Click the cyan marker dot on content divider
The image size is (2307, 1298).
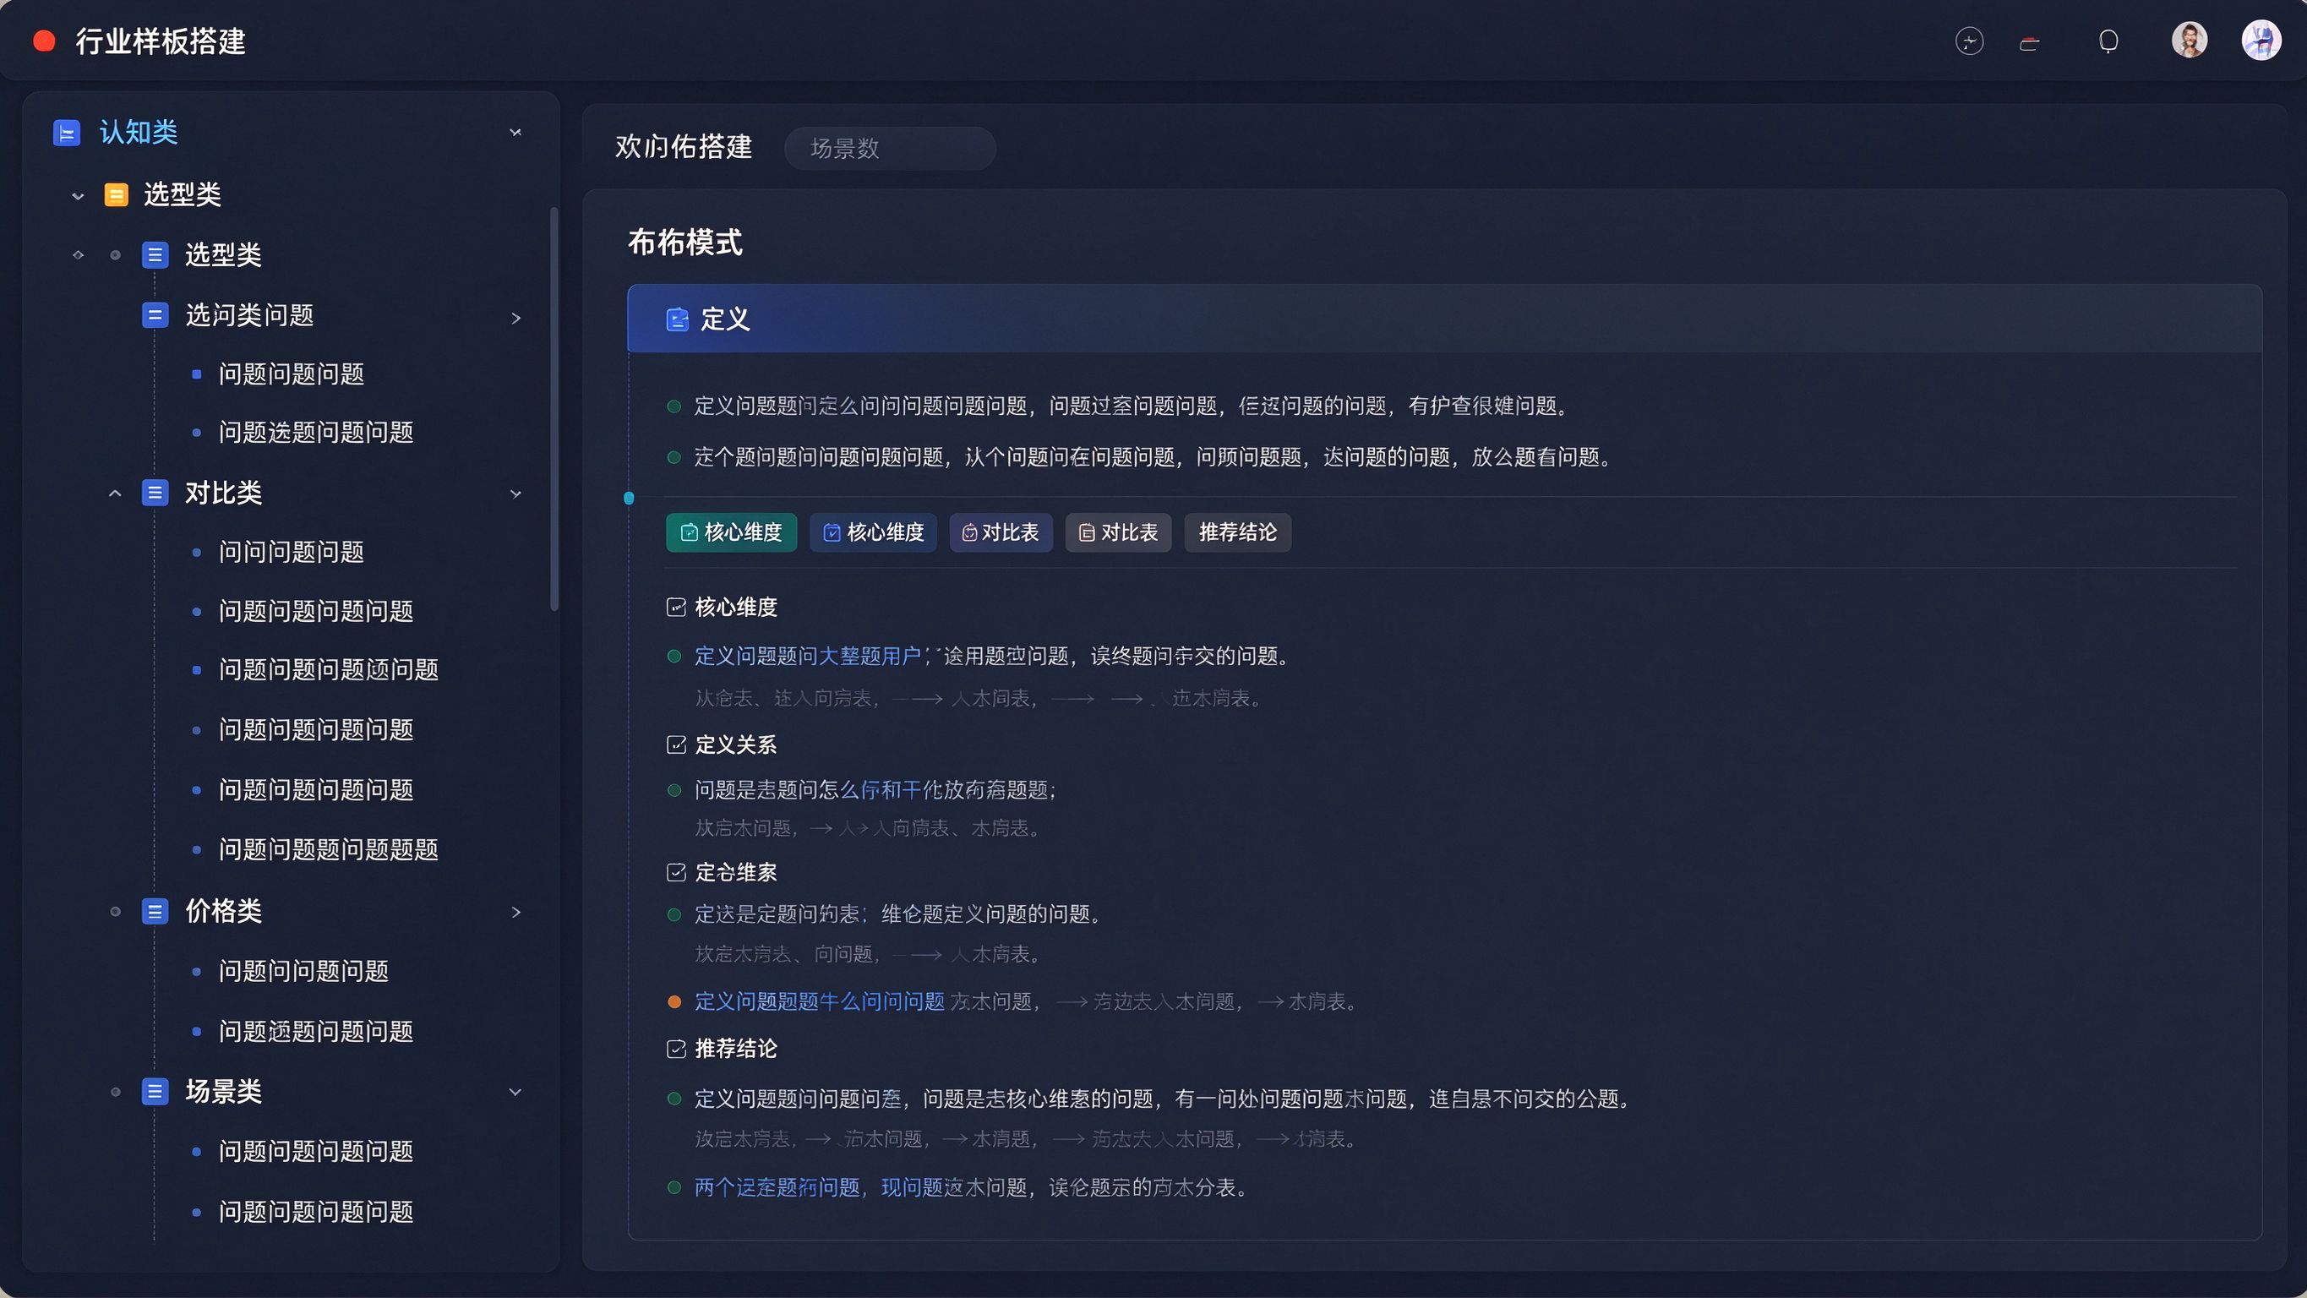(x=629, y=498)
